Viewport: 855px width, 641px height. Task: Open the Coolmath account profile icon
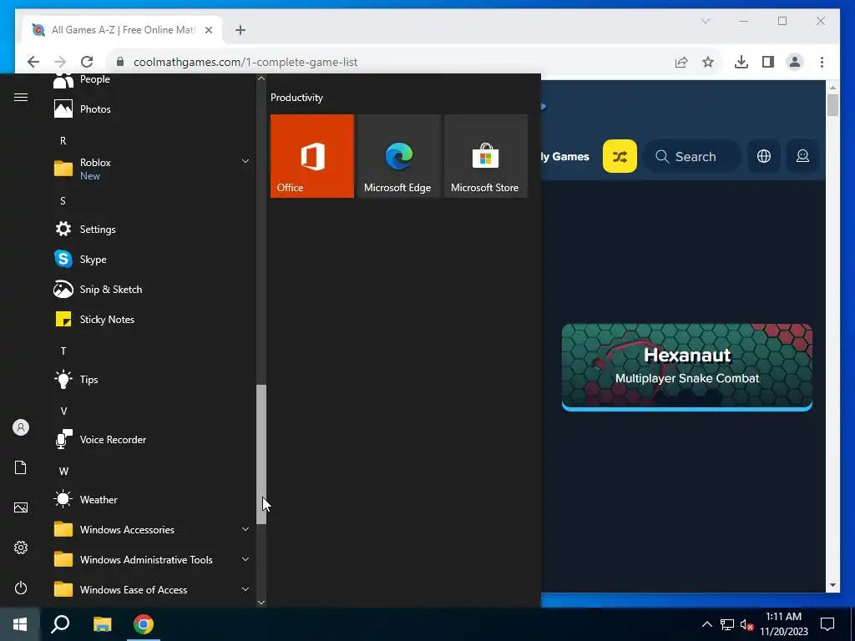coord(802,156)
